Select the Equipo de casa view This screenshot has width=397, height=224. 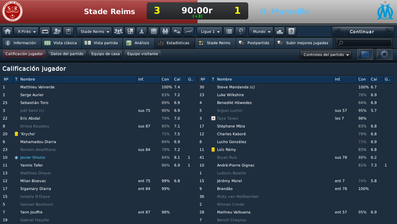pyautogui.click(x=105, y=54)
